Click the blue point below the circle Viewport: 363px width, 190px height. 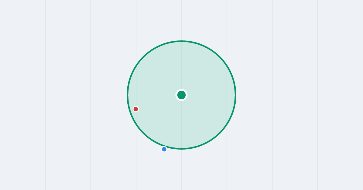point(164,149)
